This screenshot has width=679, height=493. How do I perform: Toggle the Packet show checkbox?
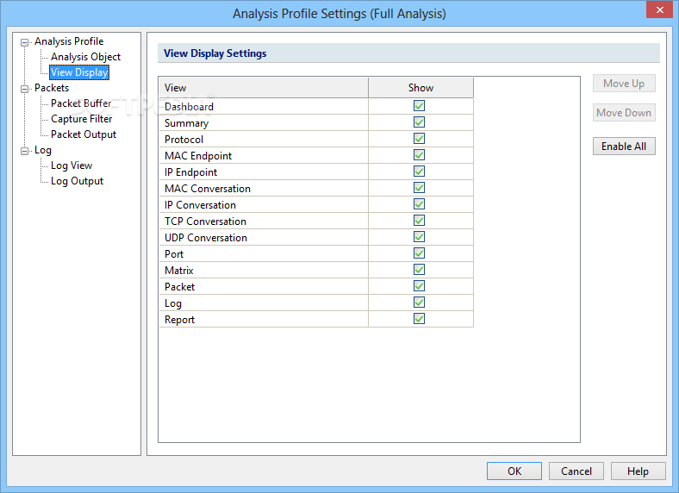(x=419, y=286)
